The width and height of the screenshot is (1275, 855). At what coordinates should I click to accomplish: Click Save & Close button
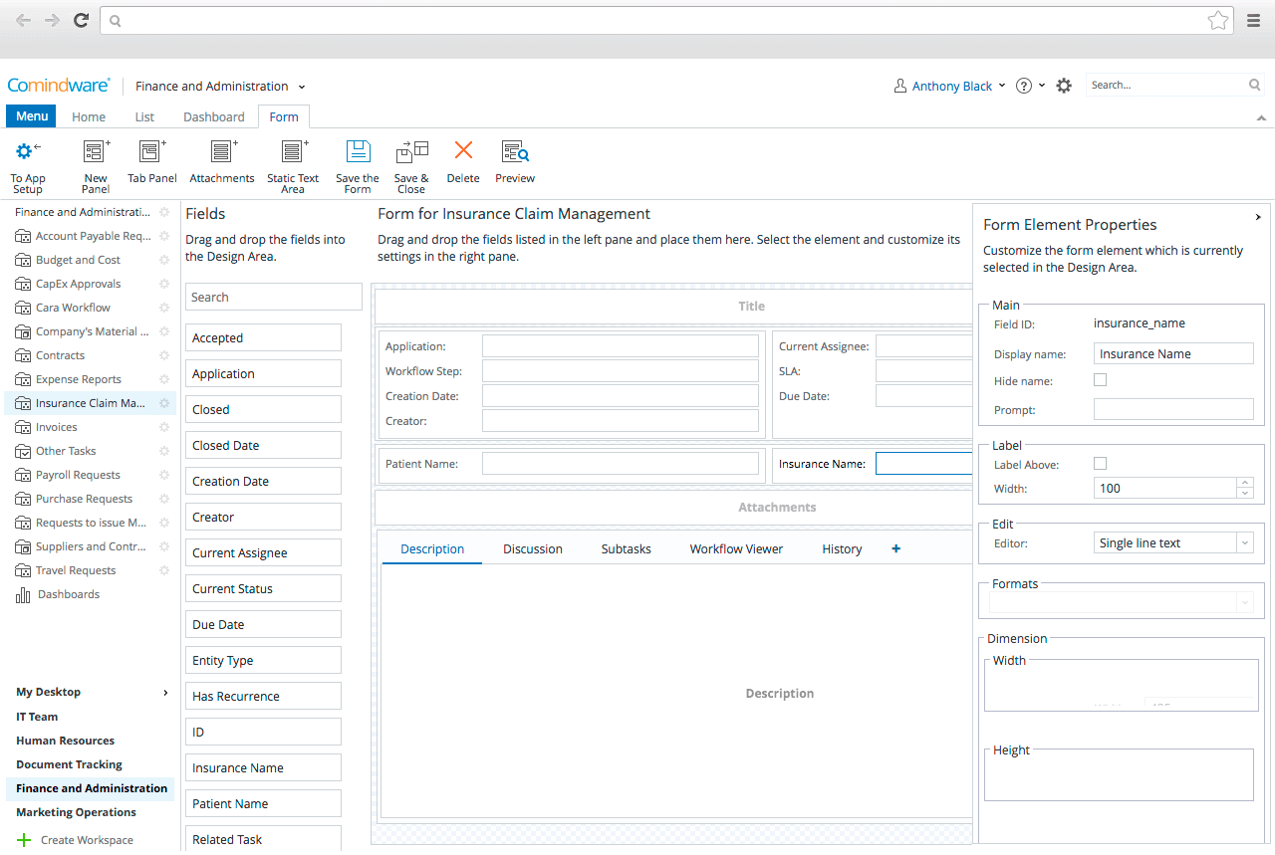411,159
